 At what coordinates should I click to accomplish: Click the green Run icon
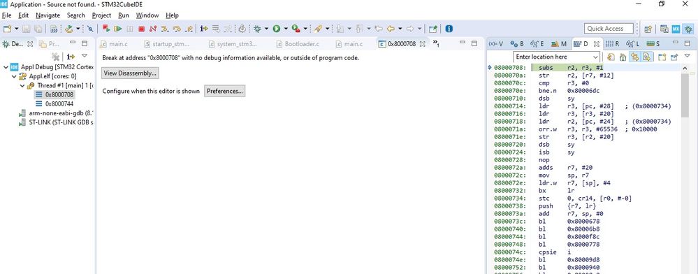point(277,29)
